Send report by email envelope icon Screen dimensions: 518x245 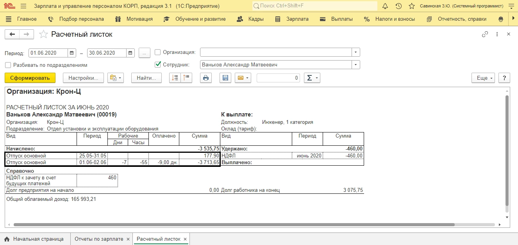click(243, 78)
